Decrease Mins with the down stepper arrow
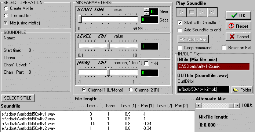This screenshot has width=255, height=132. (147, 13)
